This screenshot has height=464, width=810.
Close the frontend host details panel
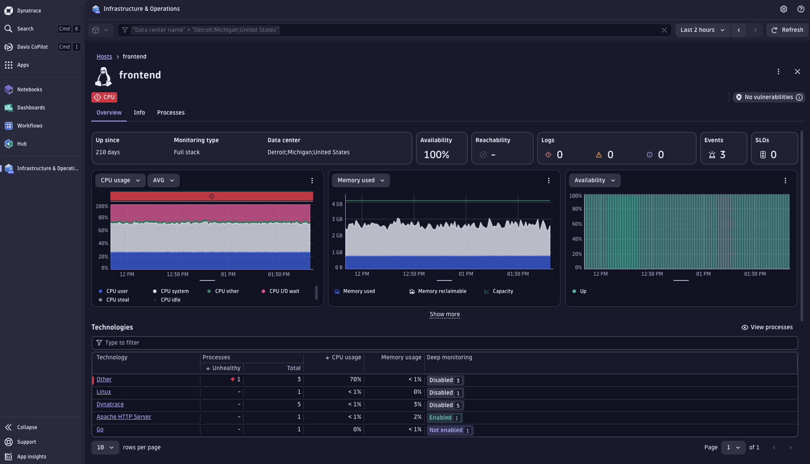pos(797,72)
